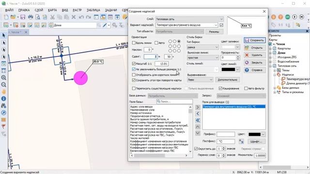Click the Открыть button in dialog
This screenshot has width=310, height=174.
(255, 48)
